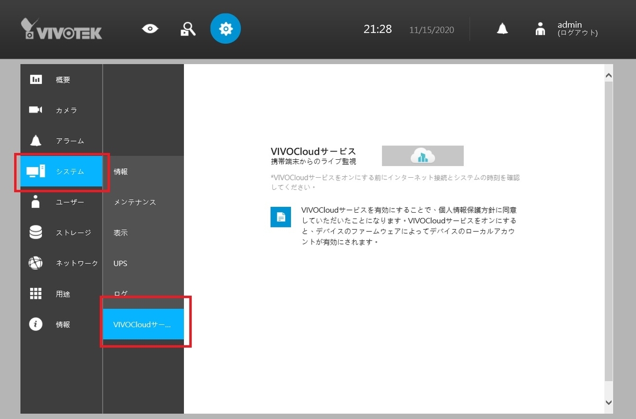Click the ネットワーク globe icon
This screenshot has height=419, width=636.
(x=36, y=263)
